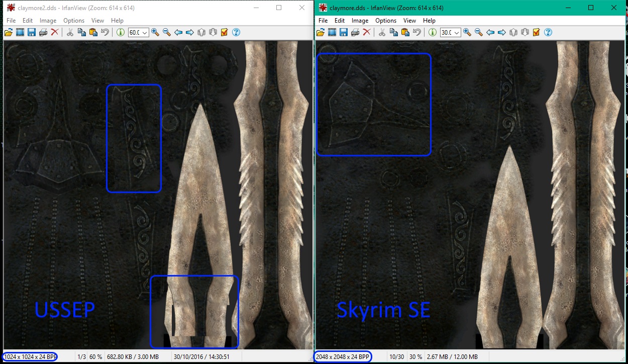Open Image menu in claymore2.dds window
The image size is (628, 364).
(x=48, y=21)
